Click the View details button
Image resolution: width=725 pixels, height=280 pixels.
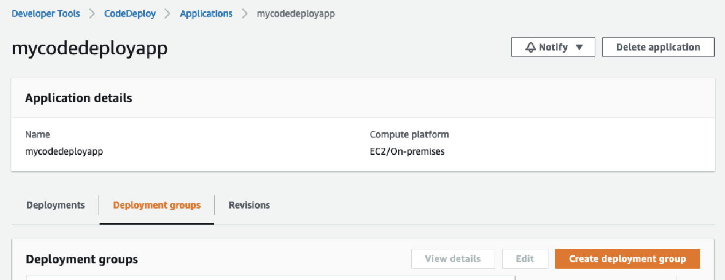[453, 259]
